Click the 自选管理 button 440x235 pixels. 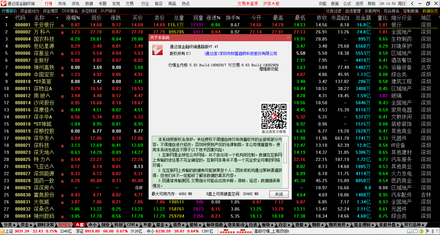353,11
